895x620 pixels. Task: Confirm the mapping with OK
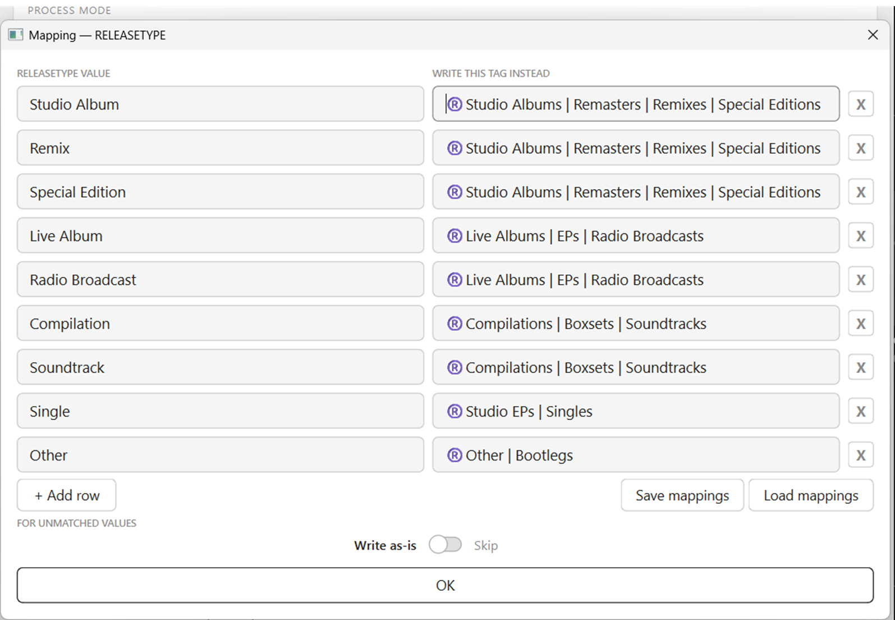pos(445,585)
